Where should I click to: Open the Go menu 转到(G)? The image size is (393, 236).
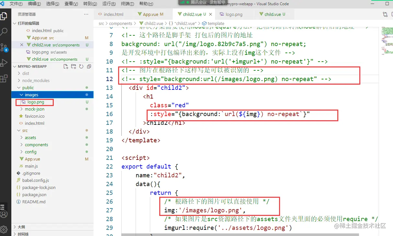pos(90,4)
